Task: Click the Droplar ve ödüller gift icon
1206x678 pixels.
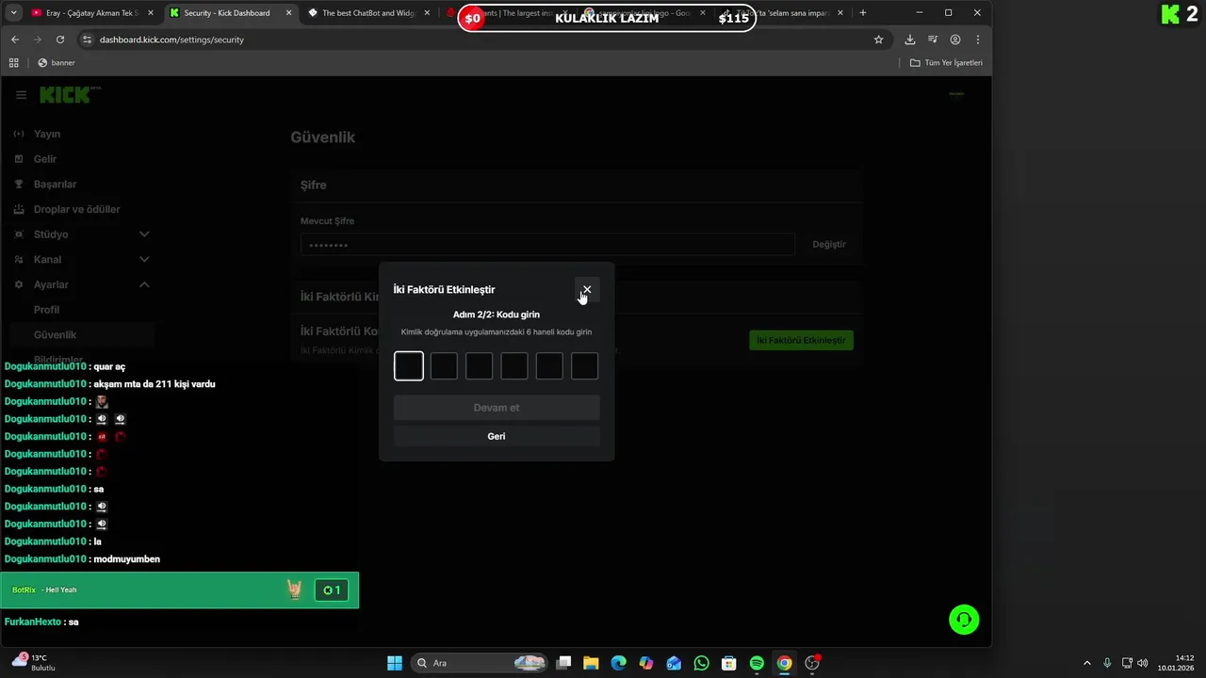Action: click(19, 209)
